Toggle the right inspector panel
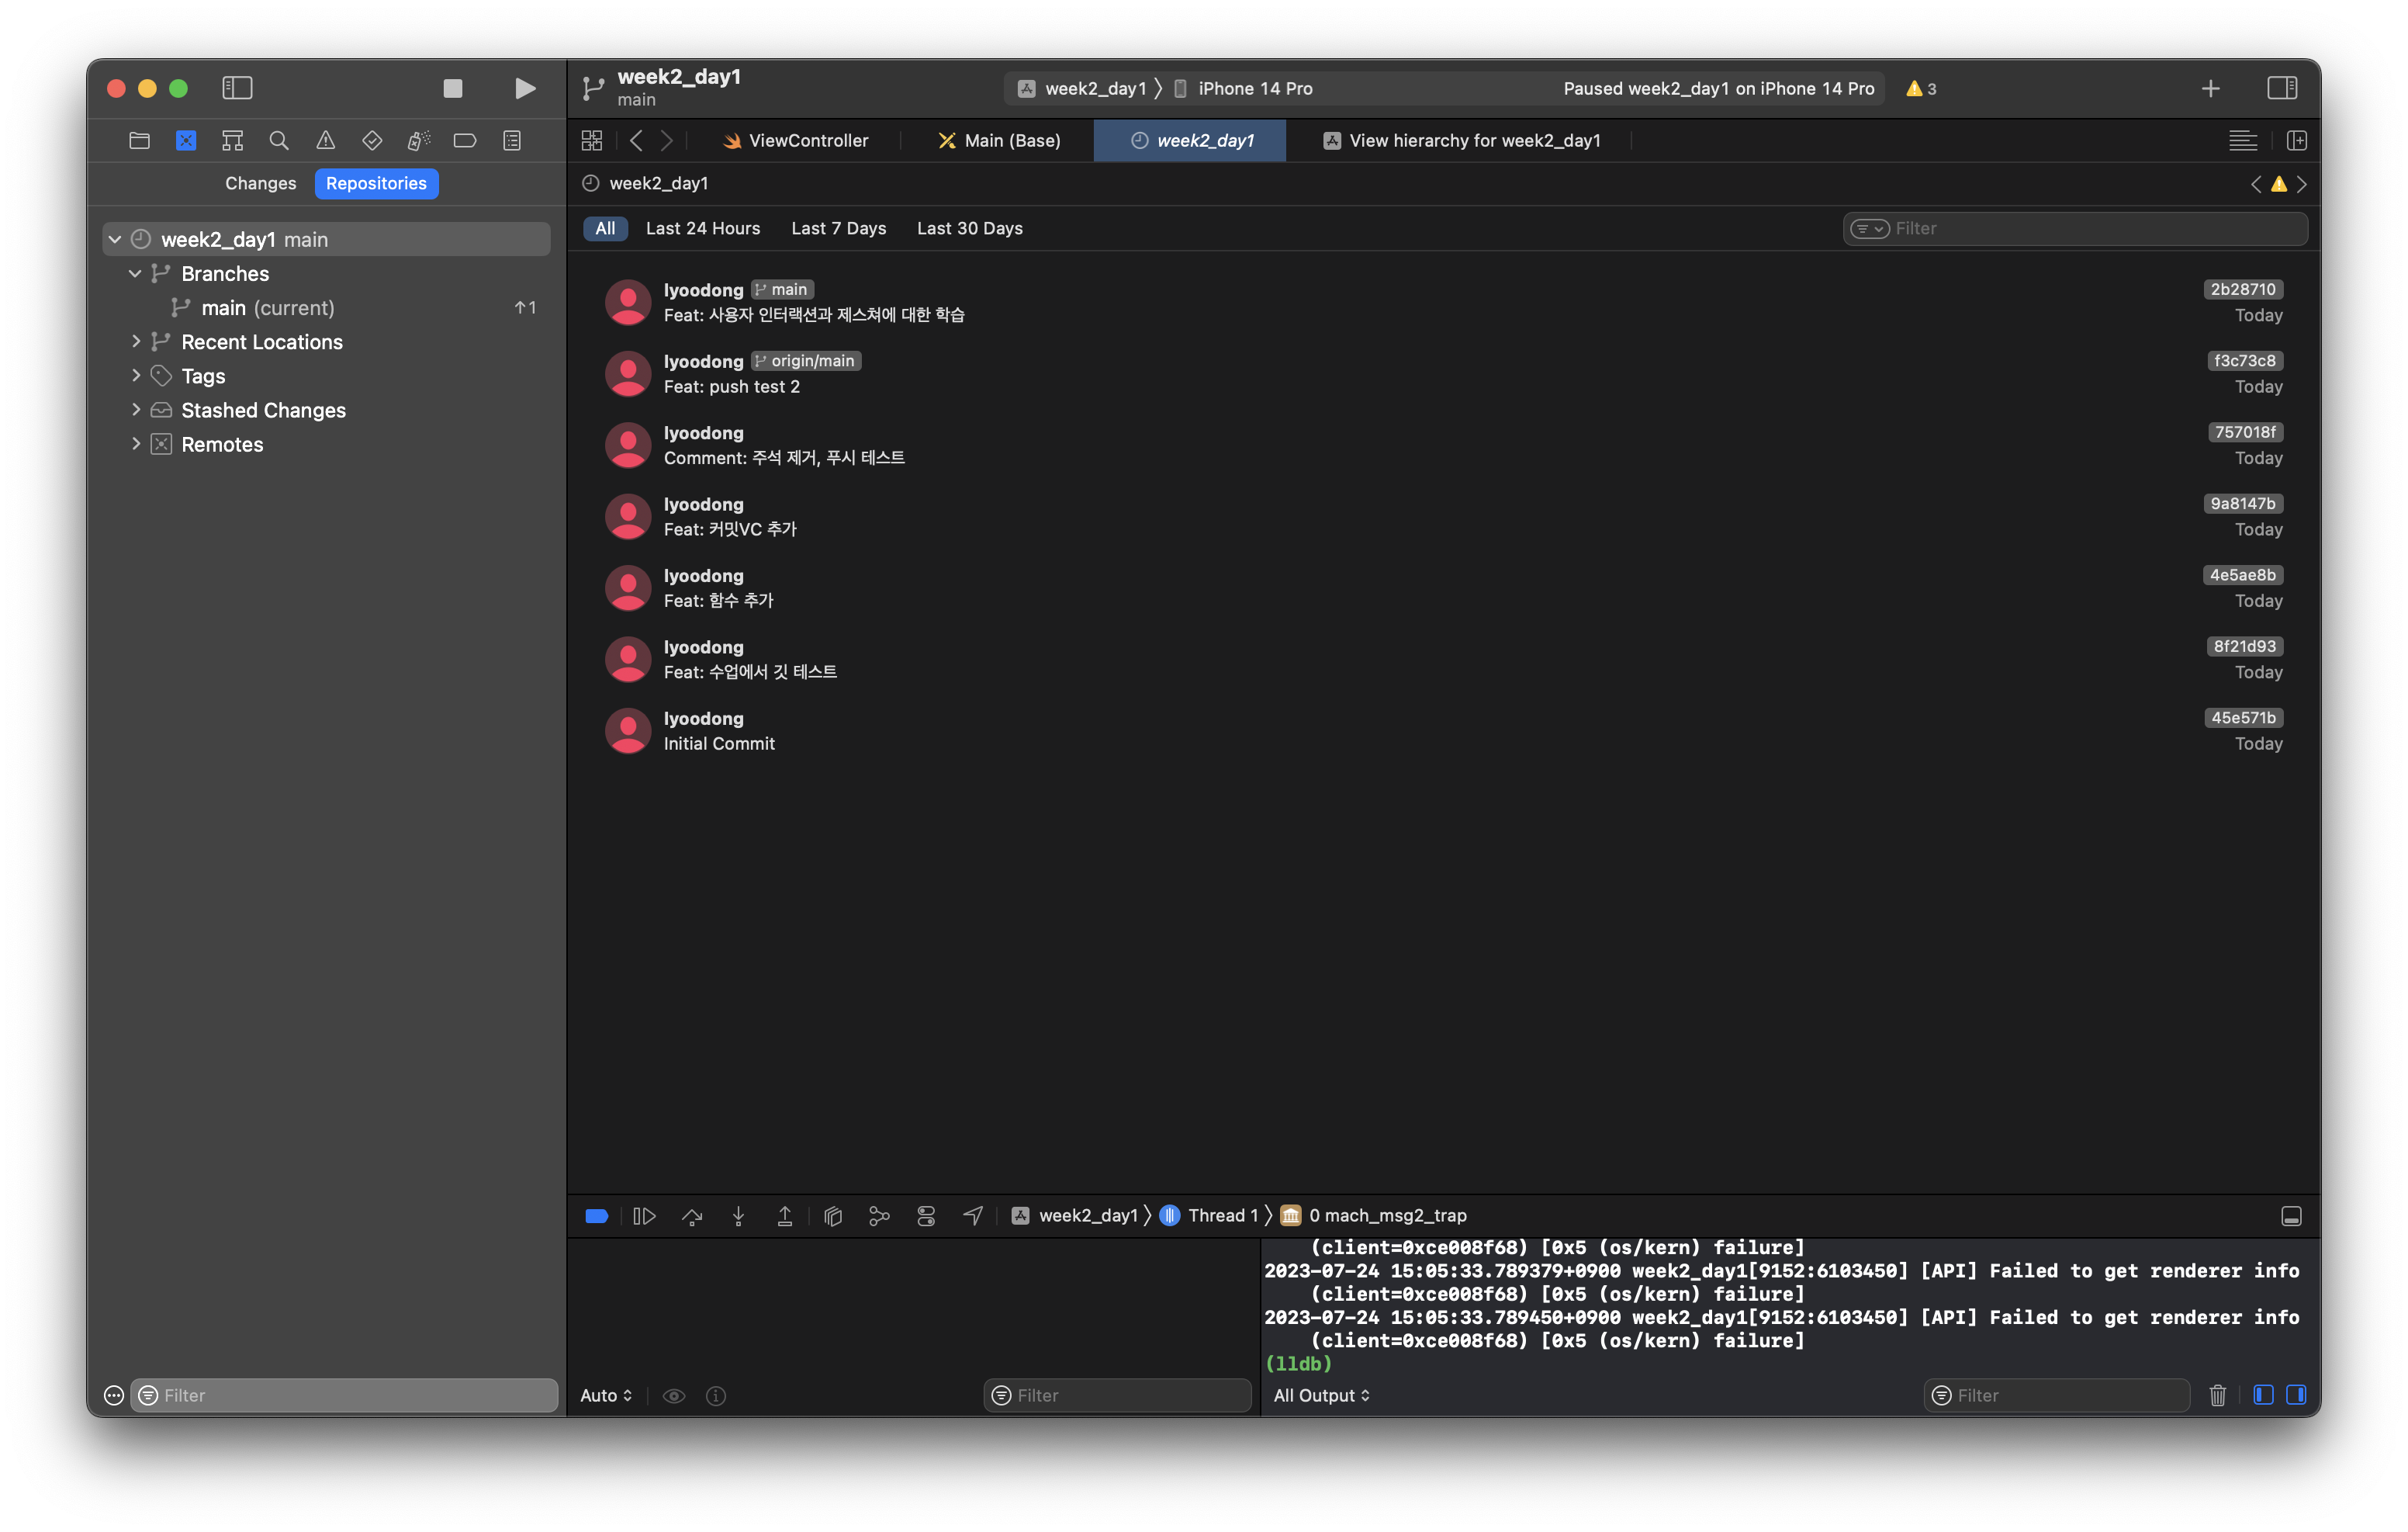2408x1532 pixels. click(2282, 88)
